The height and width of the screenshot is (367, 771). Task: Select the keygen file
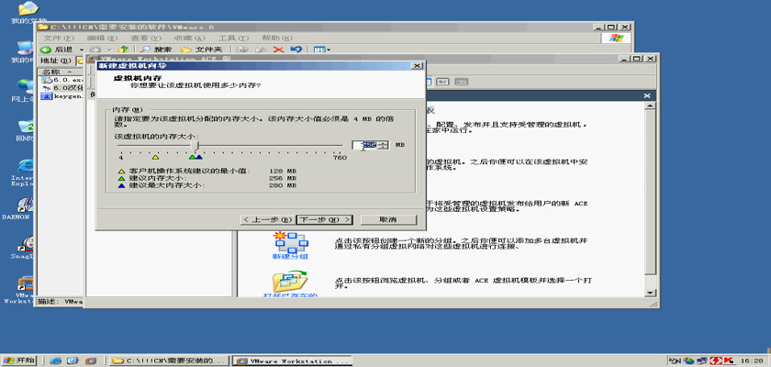coord(63,95)
